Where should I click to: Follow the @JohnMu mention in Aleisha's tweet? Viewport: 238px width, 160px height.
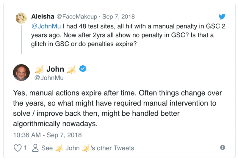pos(43,26)
